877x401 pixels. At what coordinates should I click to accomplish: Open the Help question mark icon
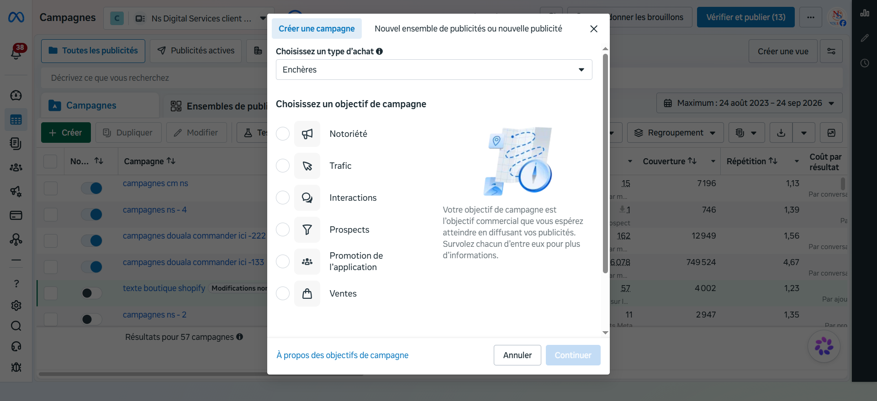coord(16,284)
